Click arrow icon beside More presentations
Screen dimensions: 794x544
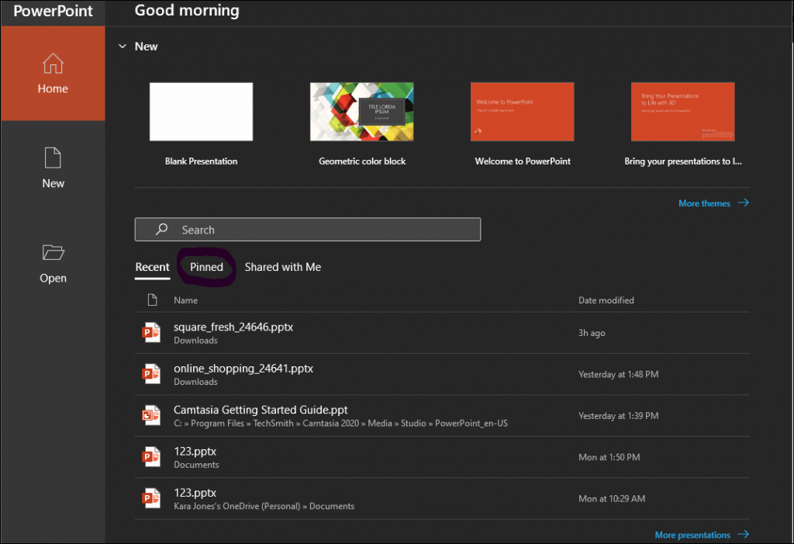743,535
